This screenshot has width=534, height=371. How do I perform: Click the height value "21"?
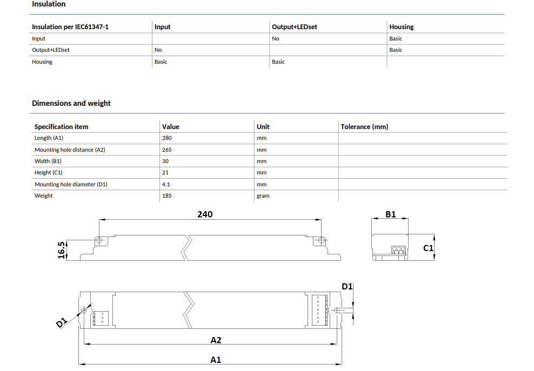click(165, 173)
